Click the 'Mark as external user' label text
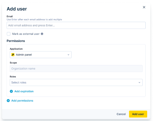Screen dimensions: 153x121 pyautogui.click(x=26, y=34)
